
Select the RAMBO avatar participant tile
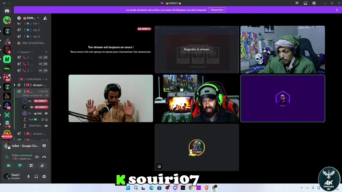(197, 147)
